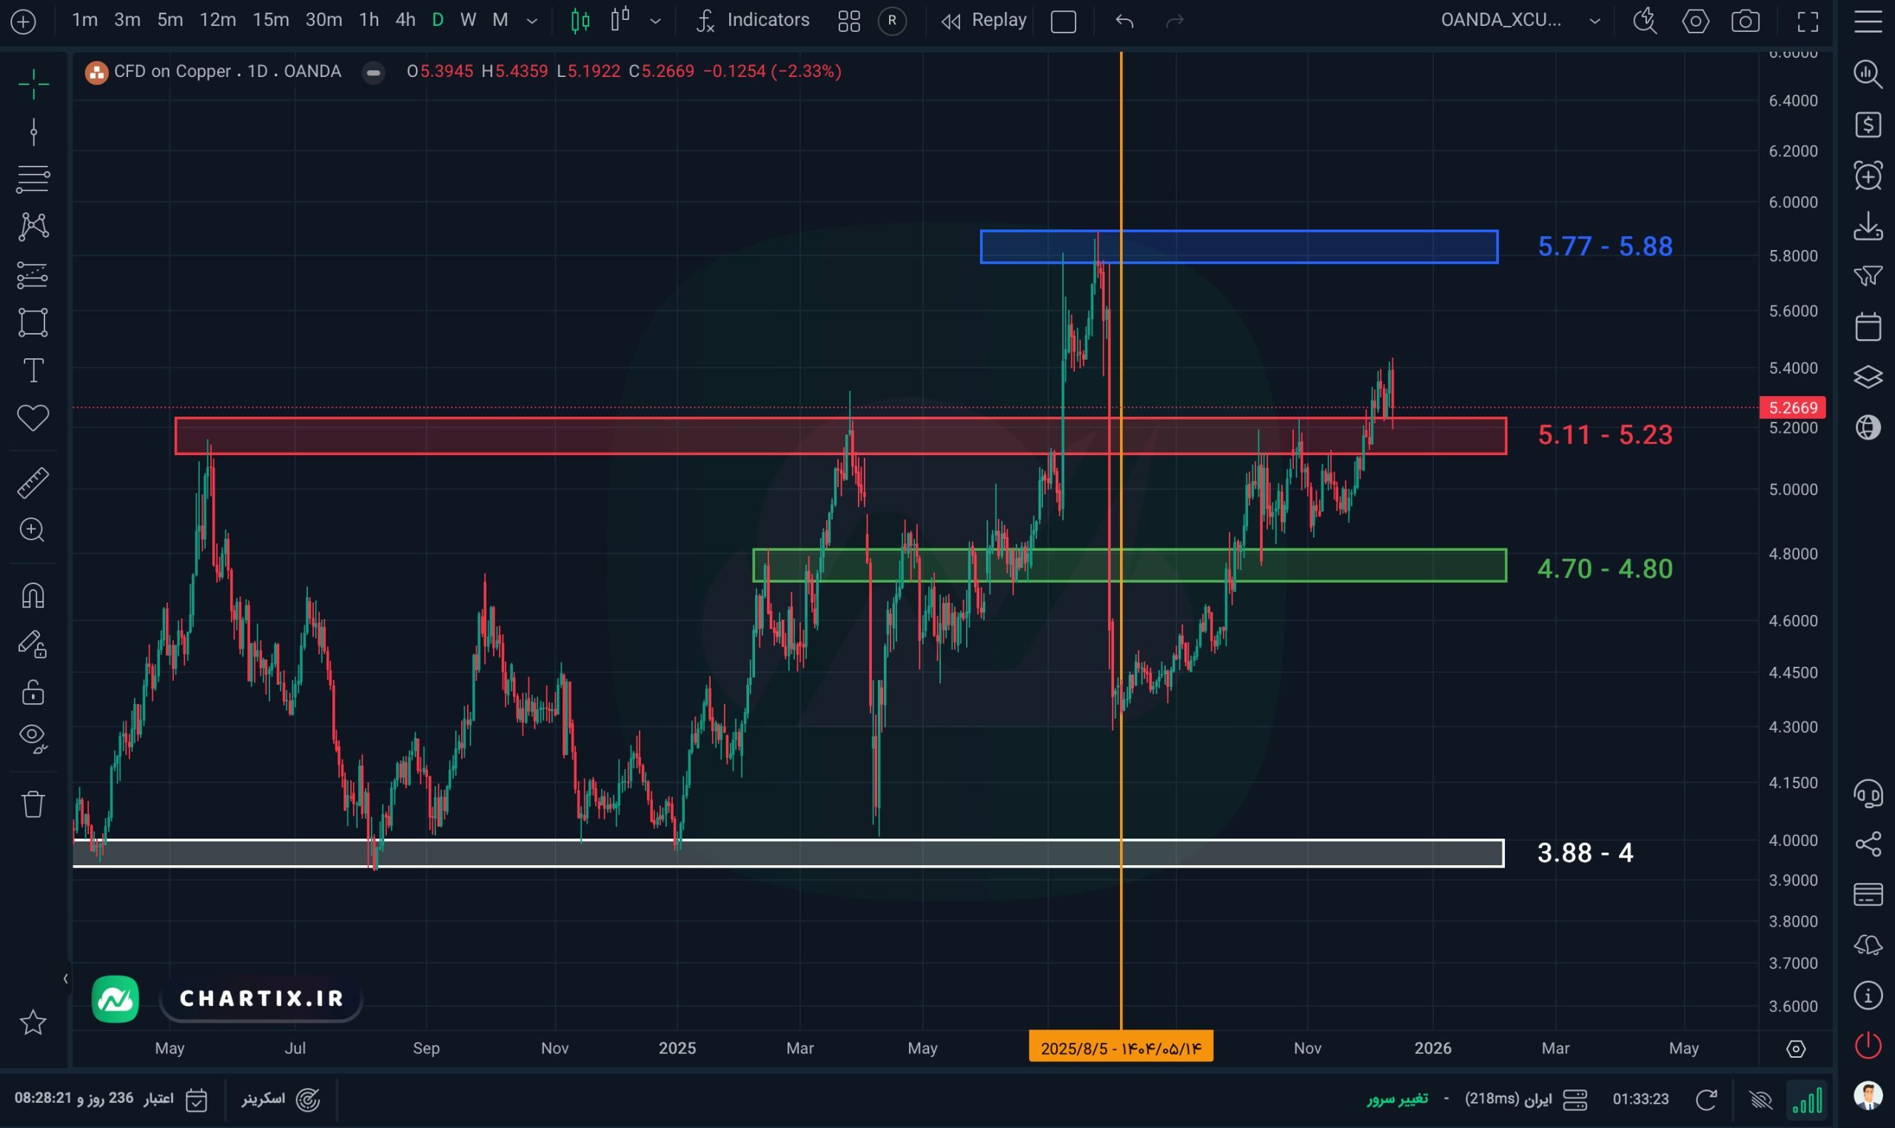Expand the OANDA_XCU symbol dropdown
Image resolution: width=1895 pixels, height=1128 pixels.
coord(1594,21)
